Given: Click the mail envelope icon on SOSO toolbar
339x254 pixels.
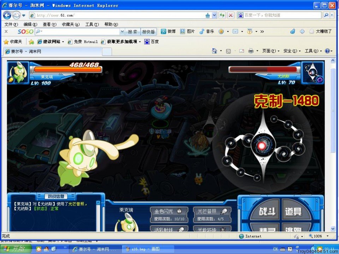Looking at the screenshot, I should coord(235,31).
